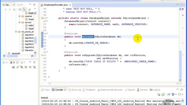Close the EmployeesProvider.java editor tab

(x=70, y=5)
